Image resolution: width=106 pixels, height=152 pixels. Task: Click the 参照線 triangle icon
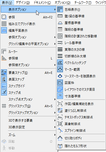(4, 58)
